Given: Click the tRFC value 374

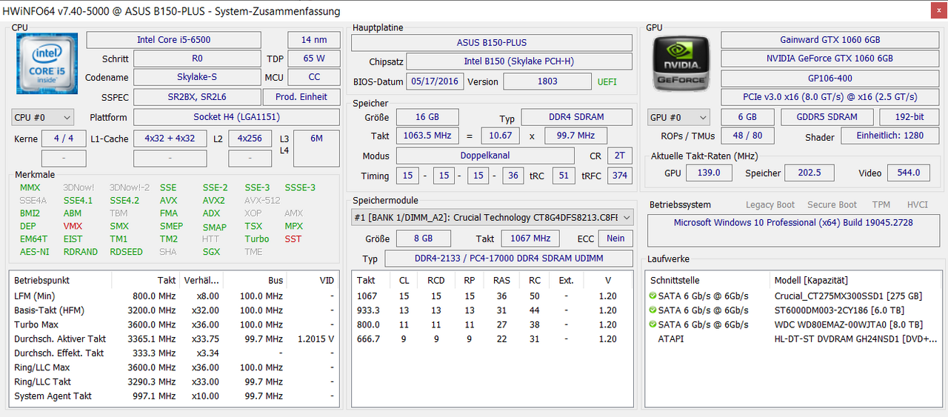Looking at the screenshot, I should pyautogui.click(x=620, y=176).
